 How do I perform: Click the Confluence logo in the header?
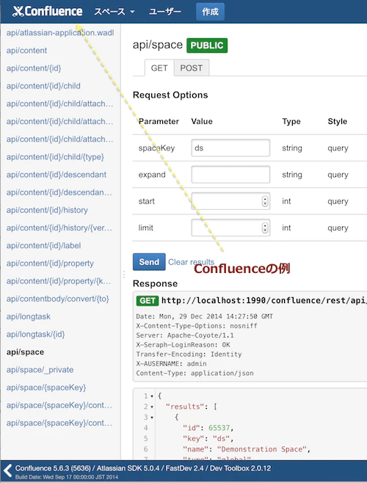[48, 12]
